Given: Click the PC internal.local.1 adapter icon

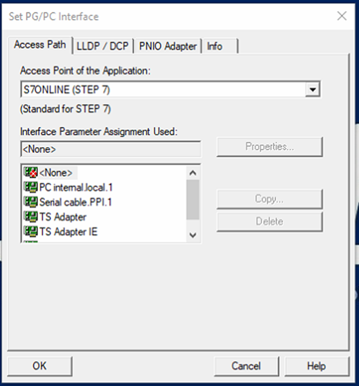Looking at the screenshot, I should pyautogui.click(x=30, y=187).
